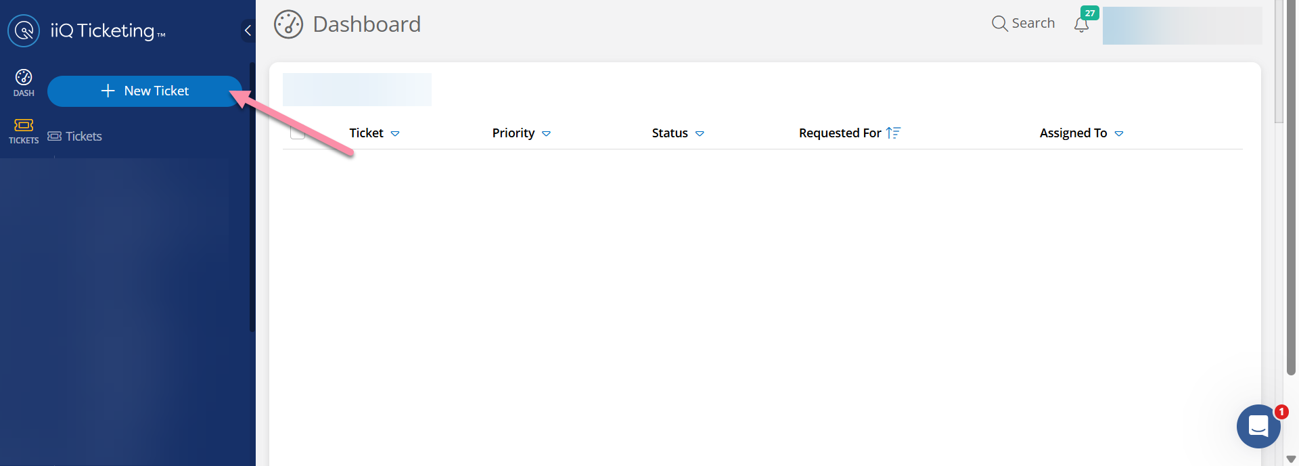Click the blurred view selector above table
This screenshot has height=466, width=1299.
357,89
